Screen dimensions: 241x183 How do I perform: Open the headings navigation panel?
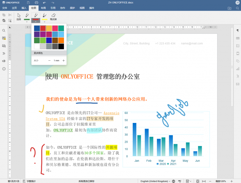(4, 53)
